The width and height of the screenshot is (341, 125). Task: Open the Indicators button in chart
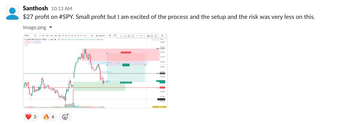tap(101, 36)
